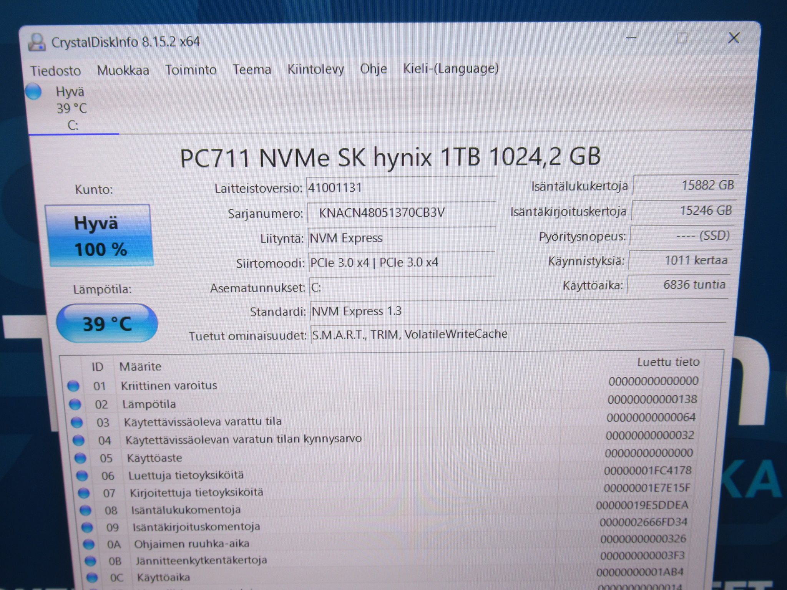
Task: Click the Sarjanumero serial number field
Action: [401, 213]
